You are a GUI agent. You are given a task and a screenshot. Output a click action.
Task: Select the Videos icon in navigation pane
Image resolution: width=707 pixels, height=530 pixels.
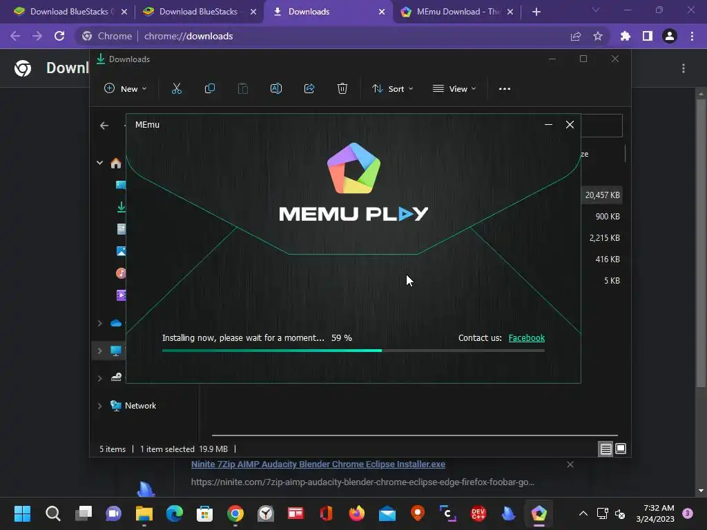pyautogui.click(x=121, y=295)
